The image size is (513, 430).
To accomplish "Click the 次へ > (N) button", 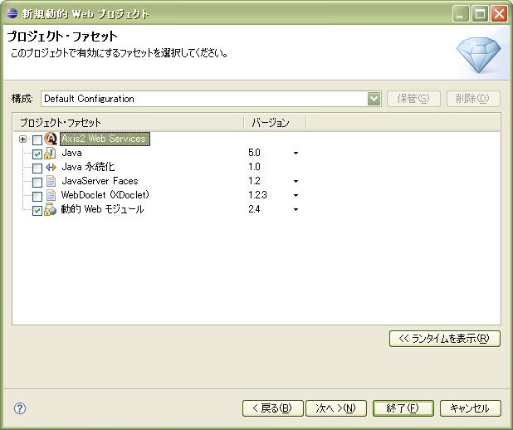I will point(335,408).
